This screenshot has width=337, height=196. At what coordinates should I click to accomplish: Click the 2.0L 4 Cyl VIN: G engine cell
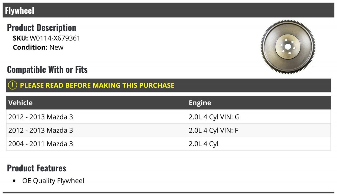tap(214, 117)
